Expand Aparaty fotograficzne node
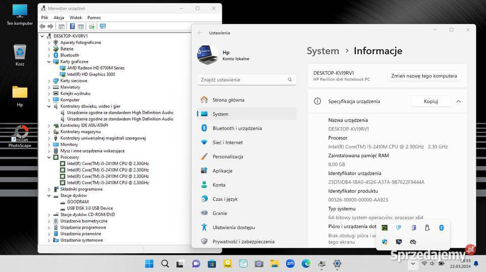 (49, 43)
